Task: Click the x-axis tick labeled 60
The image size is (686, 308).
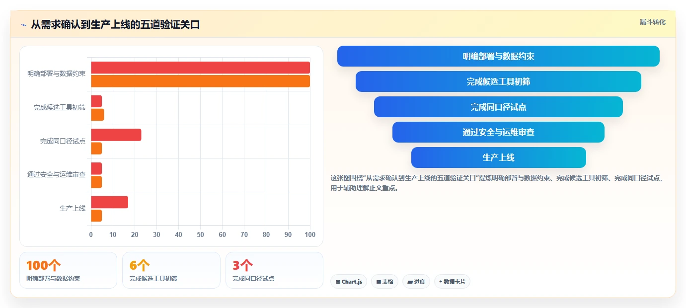Action: [222, 234]
